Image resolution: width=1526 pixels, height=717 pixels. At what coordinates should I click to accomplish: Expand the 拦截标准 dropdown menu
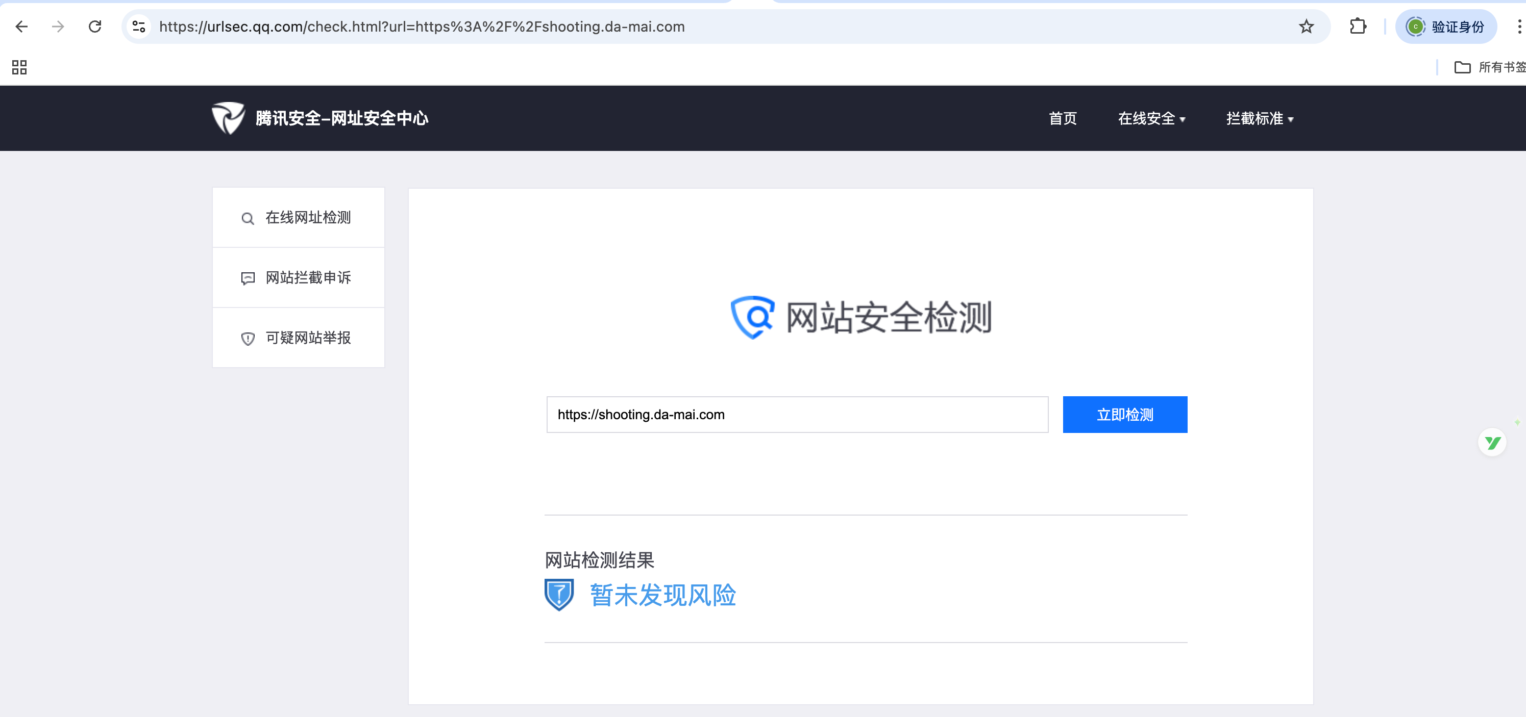1260,118
